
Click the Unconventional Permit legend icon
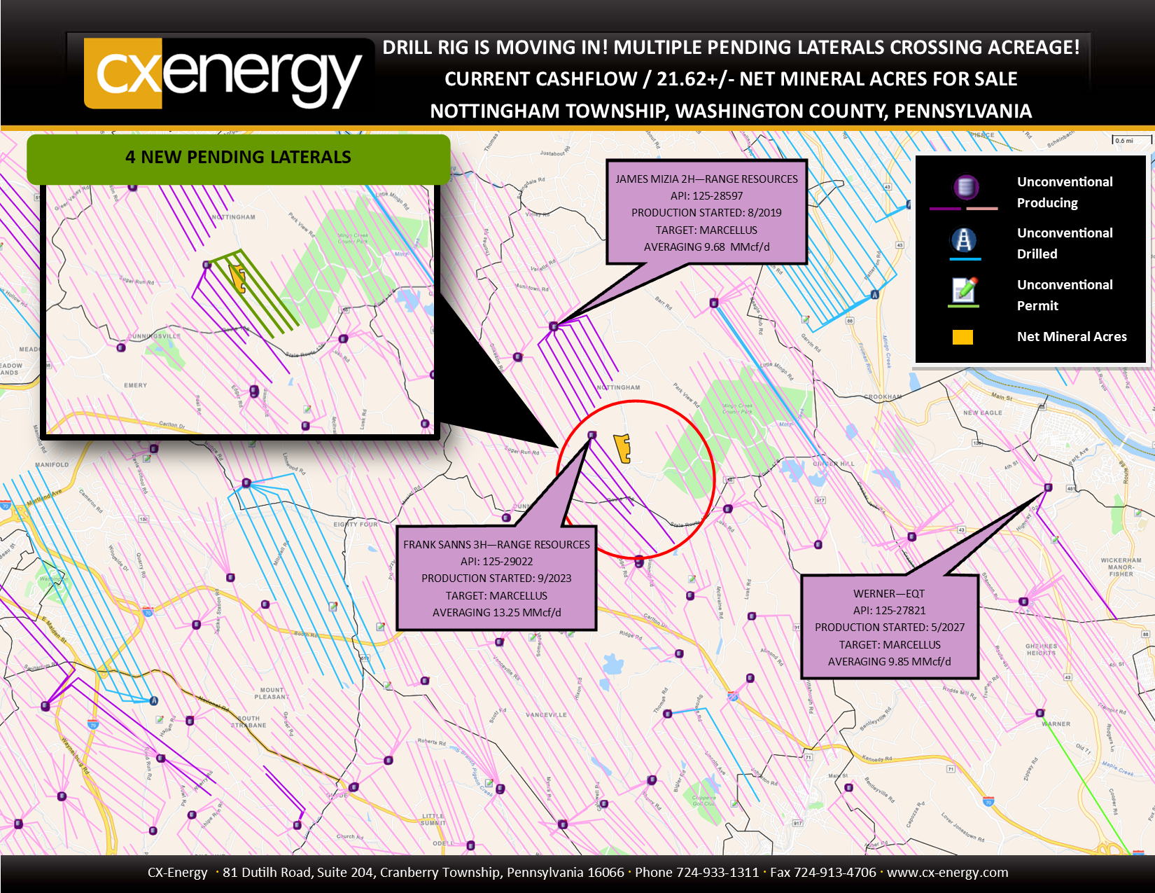[964, 290]
